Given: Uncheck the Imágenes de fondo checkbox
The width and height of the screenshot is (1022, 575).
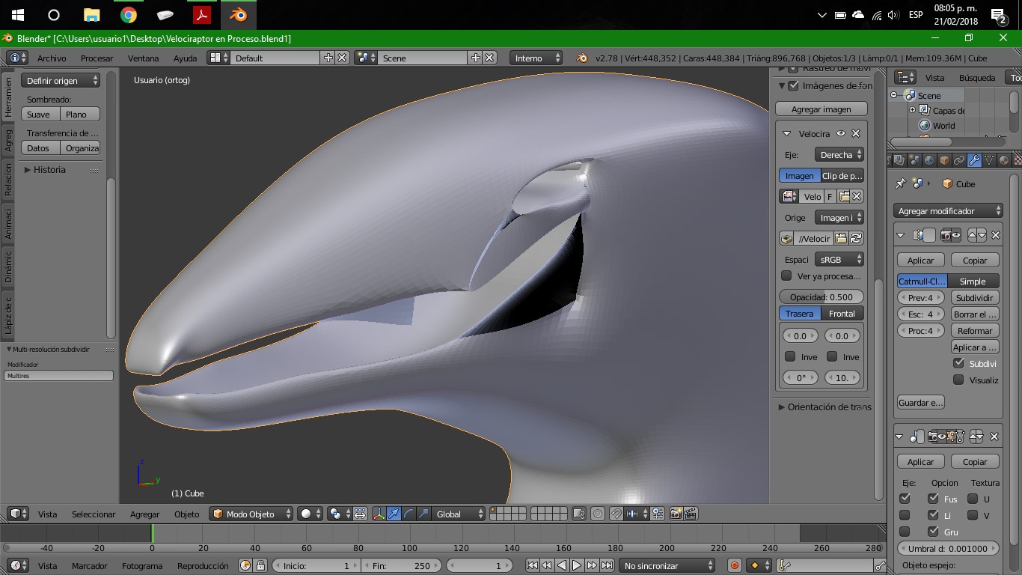Looking at the screenshot, I should pos(794,85).
